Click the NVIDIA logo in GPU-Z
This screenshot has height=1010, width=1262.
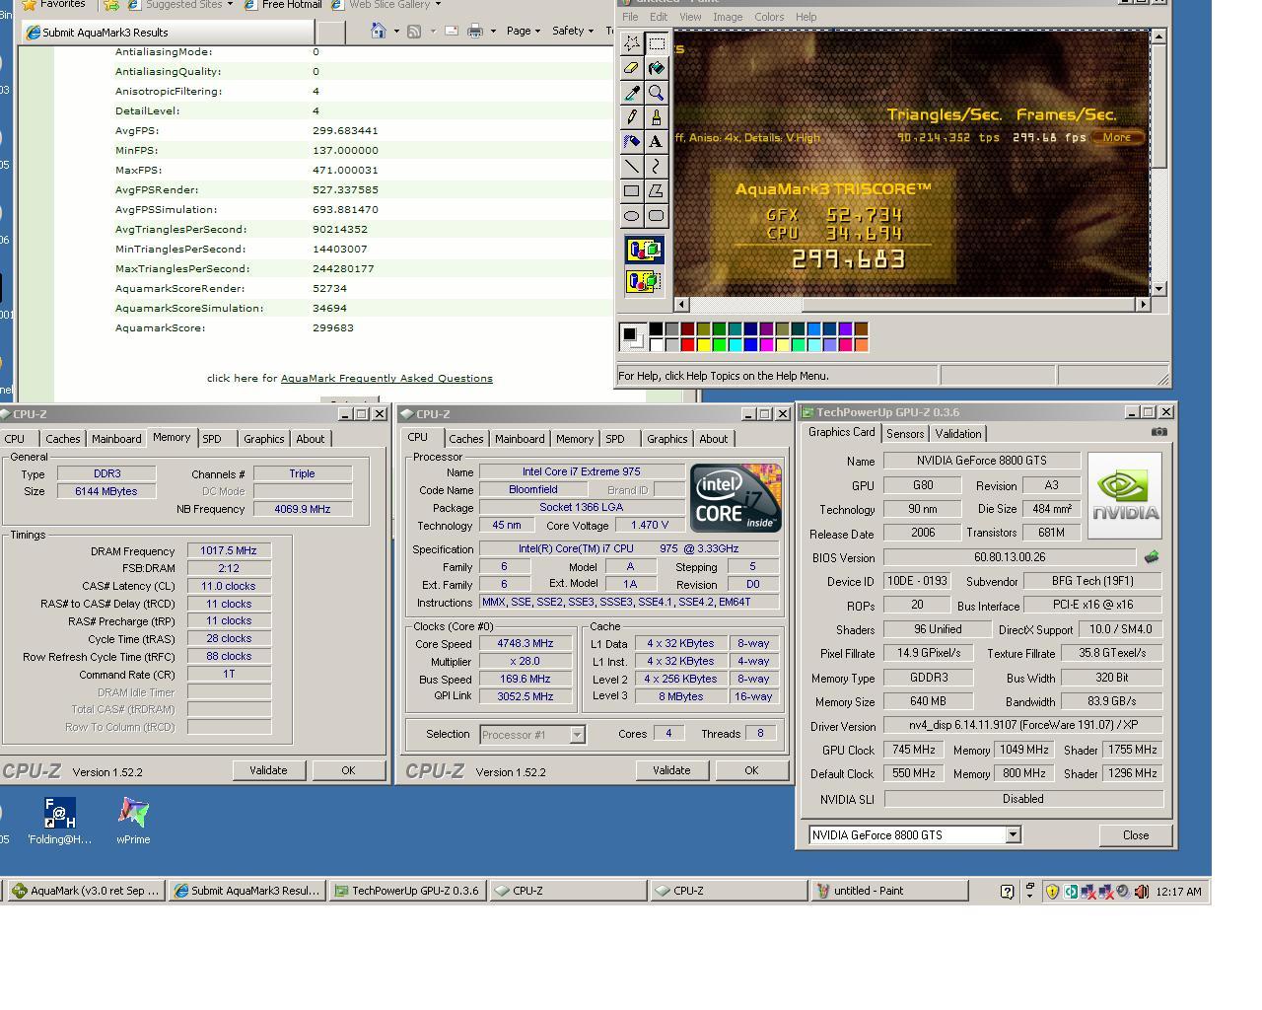[1124, 495]
